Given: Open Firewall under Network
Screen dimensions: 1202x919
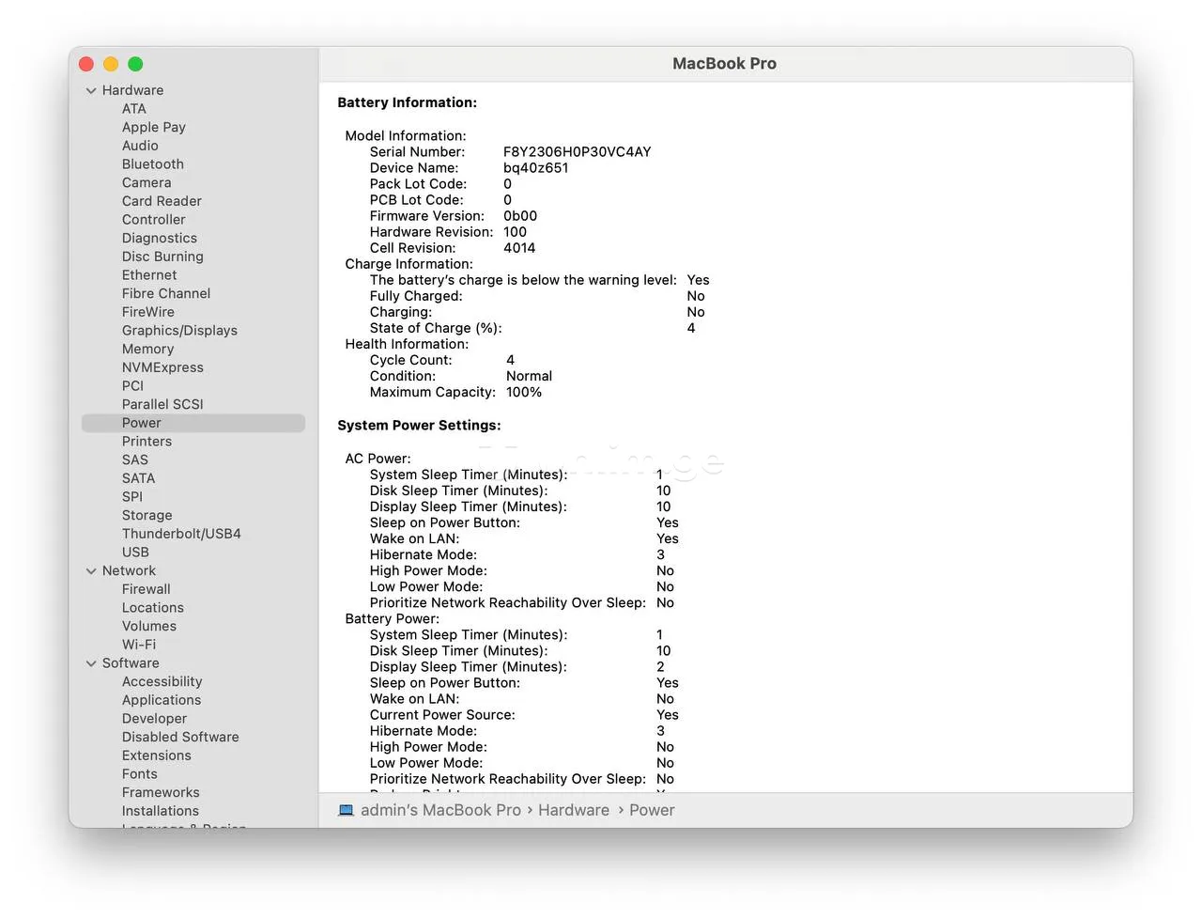Looking at the screenshot, I should pos(146,589).
